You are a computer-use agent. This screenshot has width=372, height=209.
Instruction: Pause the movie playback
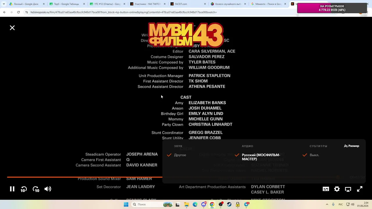pyautogui.click(x=12, y=189)
